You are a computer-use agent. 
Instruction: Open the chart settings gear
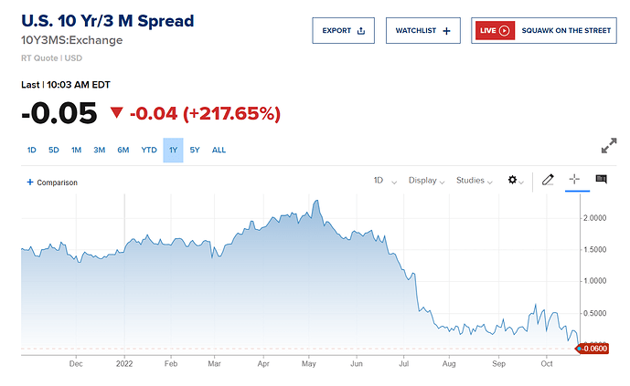tap(513, 181)
